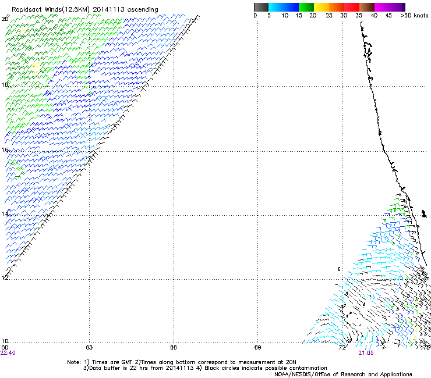The height and width of the screenshot is (378, 431).
Task: Click the longitude label '69'
Action: (x=257, y=348)
